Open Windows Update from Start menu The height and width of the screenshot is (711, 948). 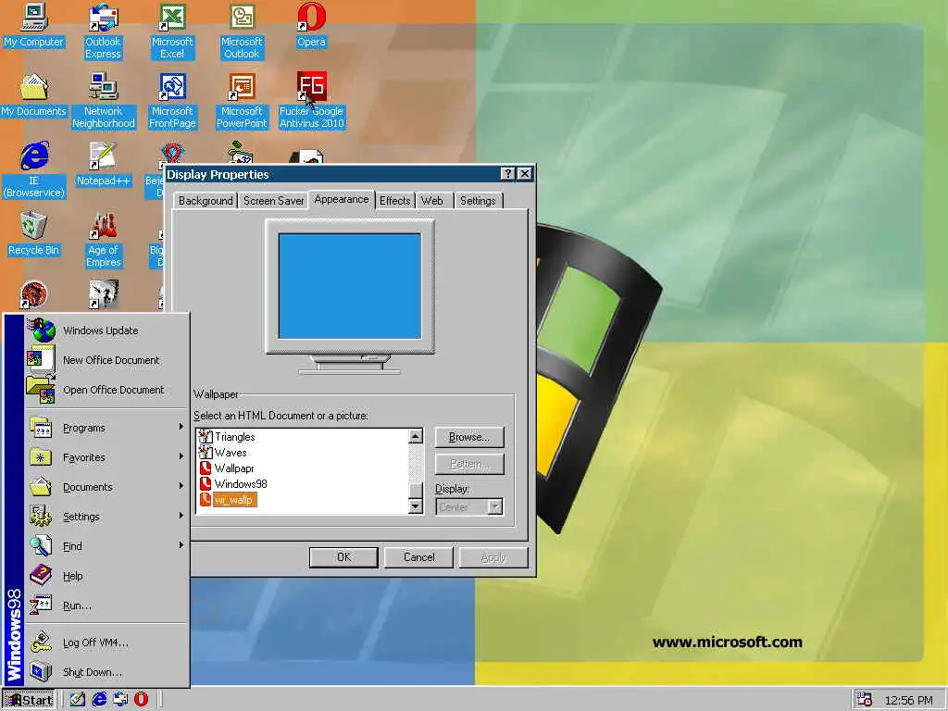[x=107, y=331]
